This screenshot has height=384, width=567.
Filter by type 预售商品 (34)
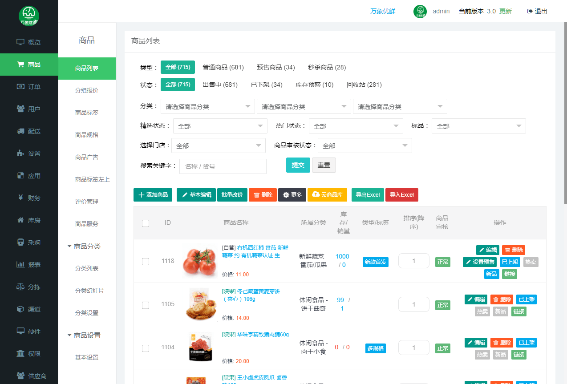276,67
